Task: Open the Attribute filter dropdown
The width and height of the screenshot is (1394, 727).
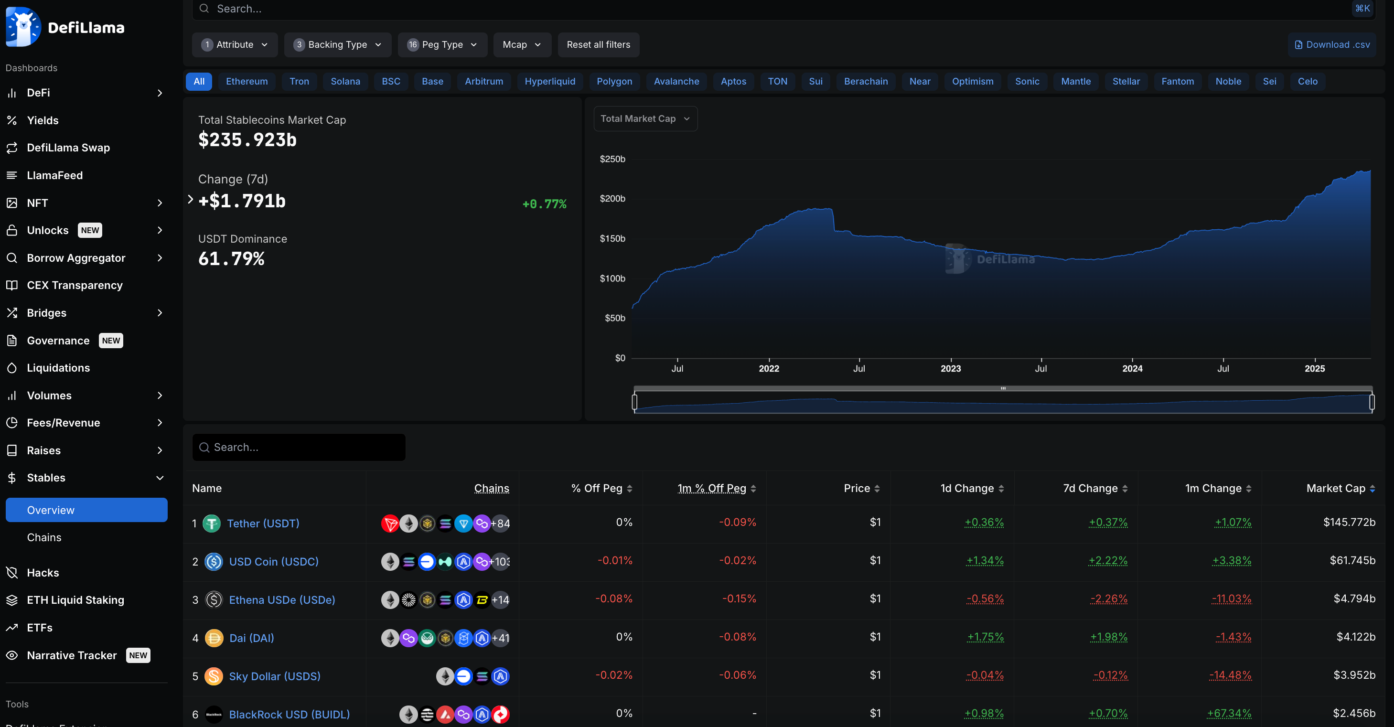Action: (235, 44)
